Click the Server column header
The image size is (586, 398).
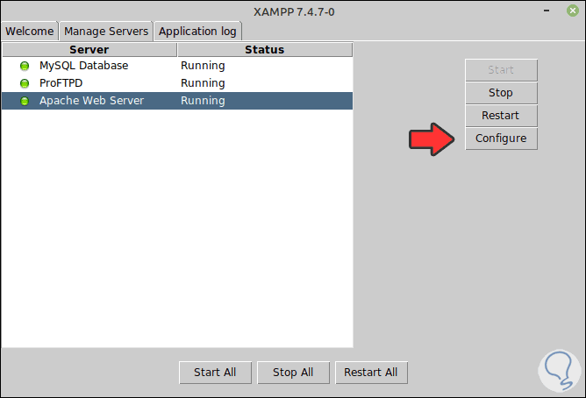pos(89,50)
